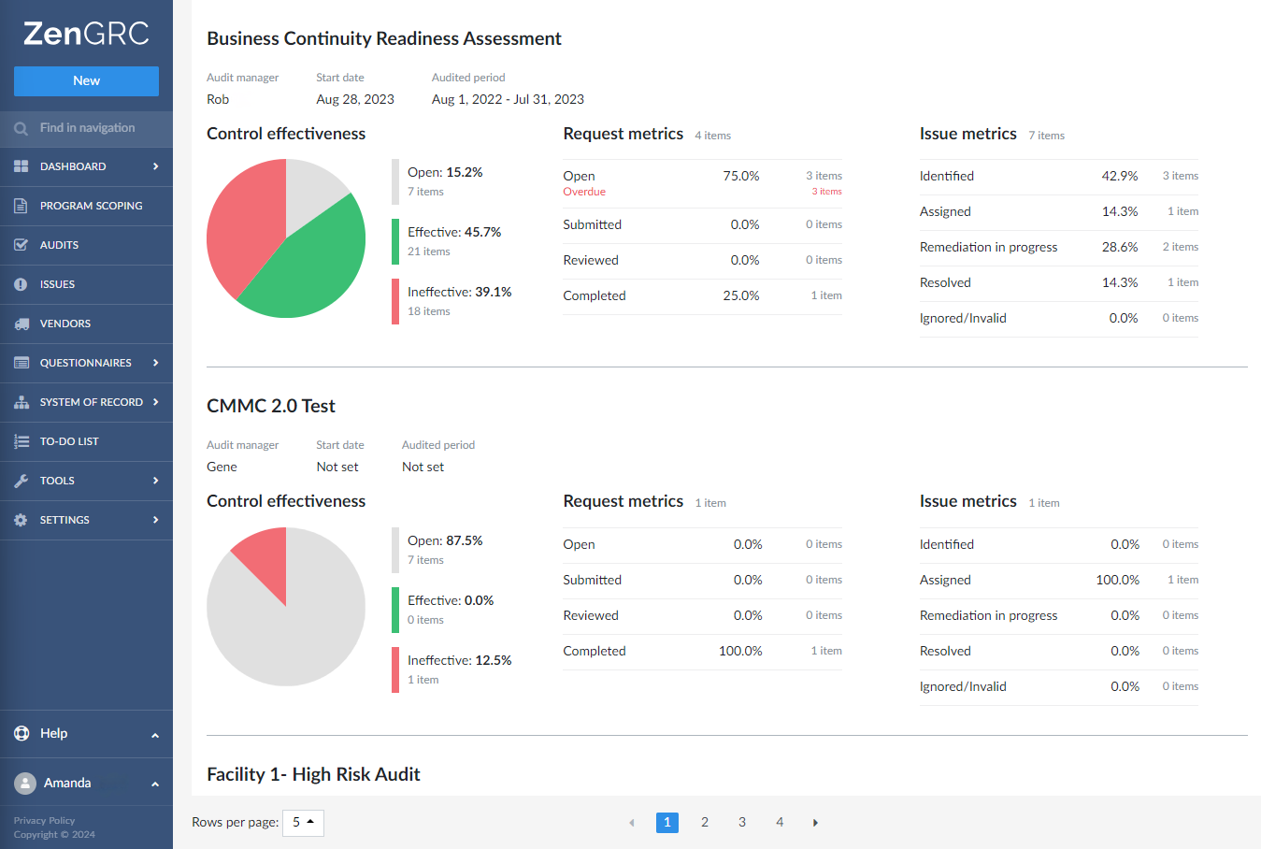Click the Tools wrench icon
This screenshot has width=1261, height=849.
(21, 481)
